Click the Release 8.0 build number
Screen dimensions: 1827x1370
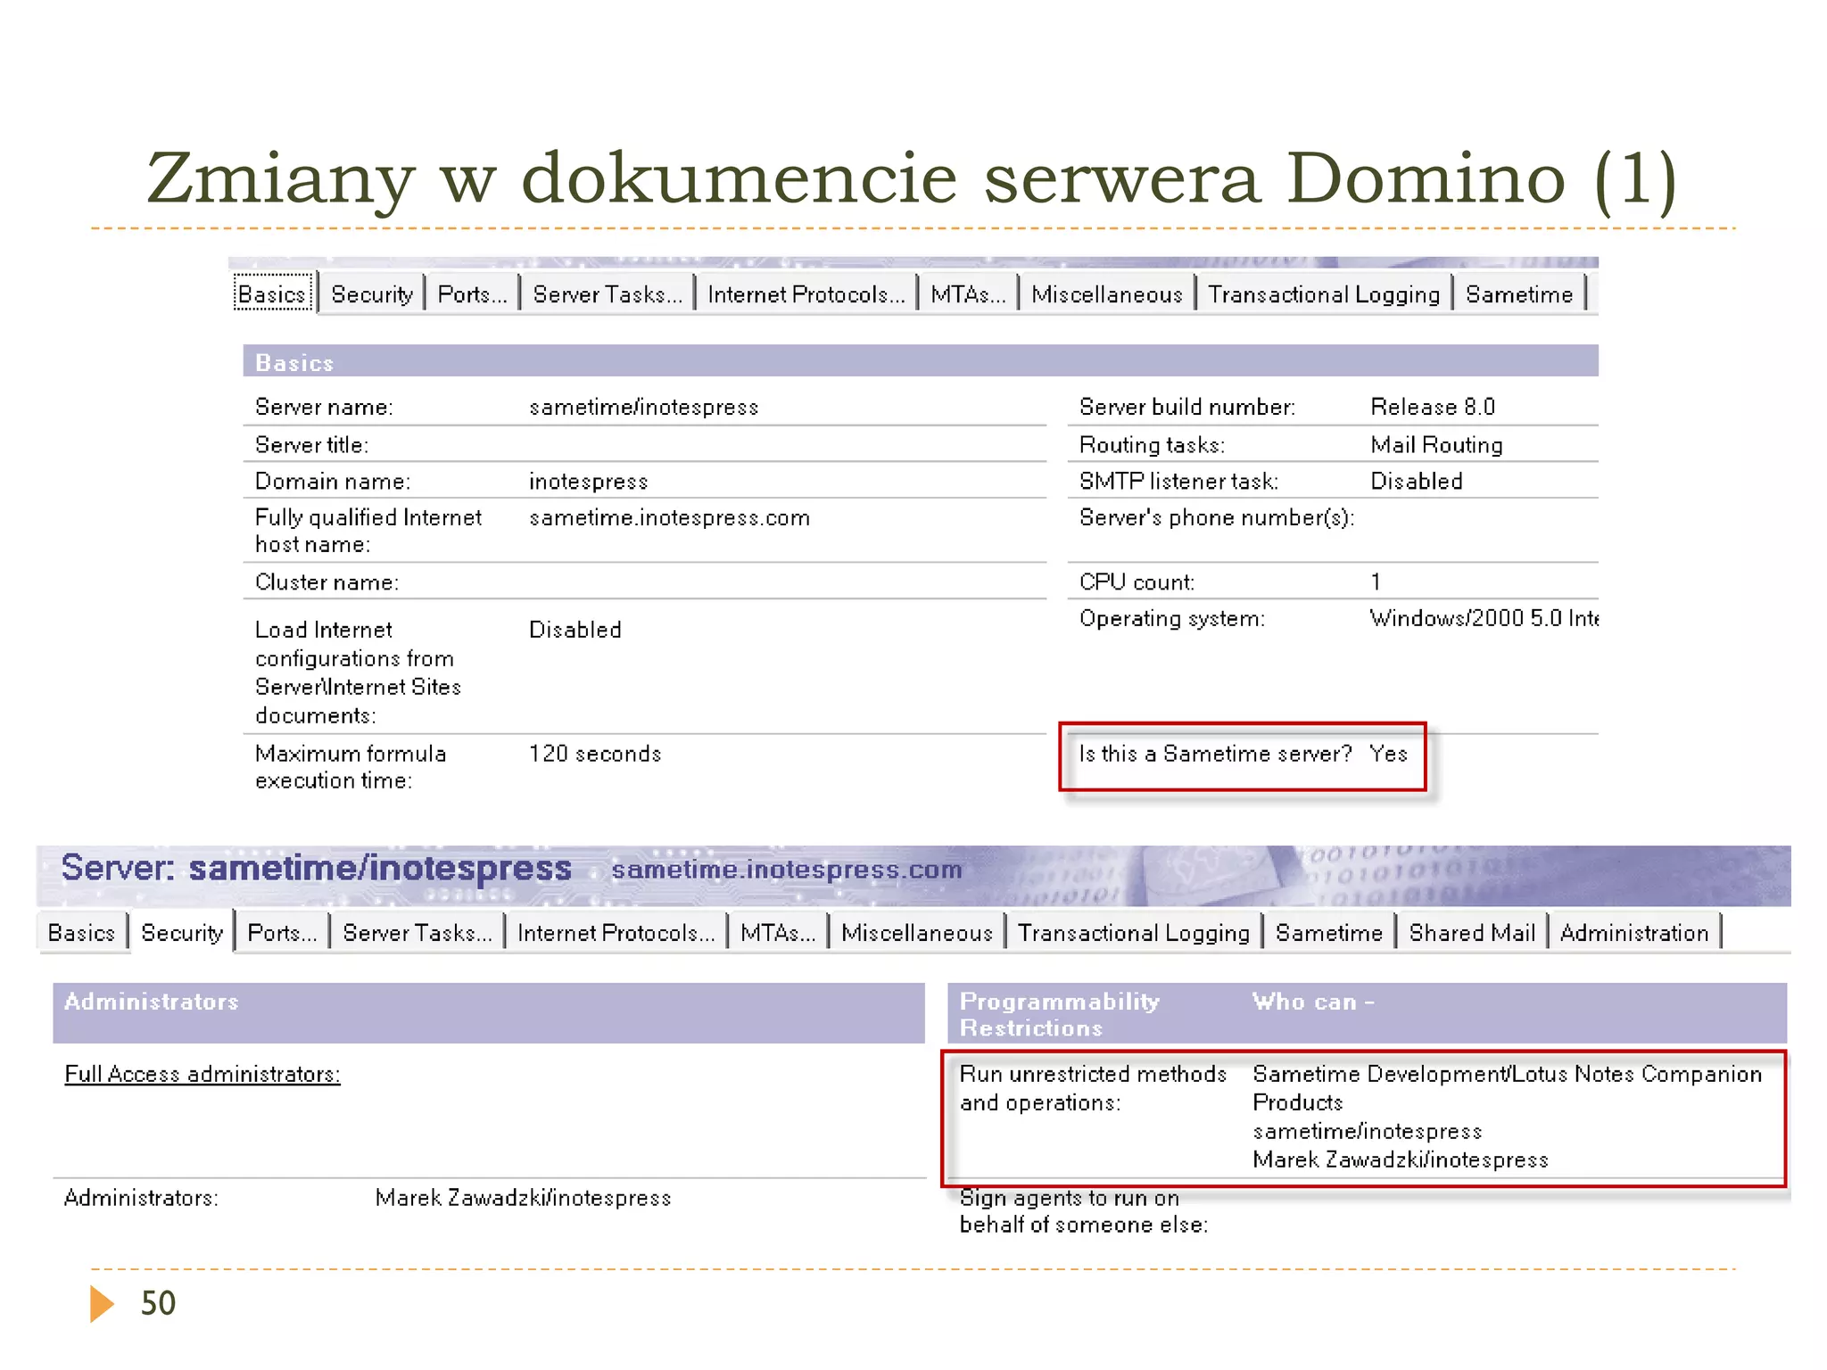pos(1433,407)
